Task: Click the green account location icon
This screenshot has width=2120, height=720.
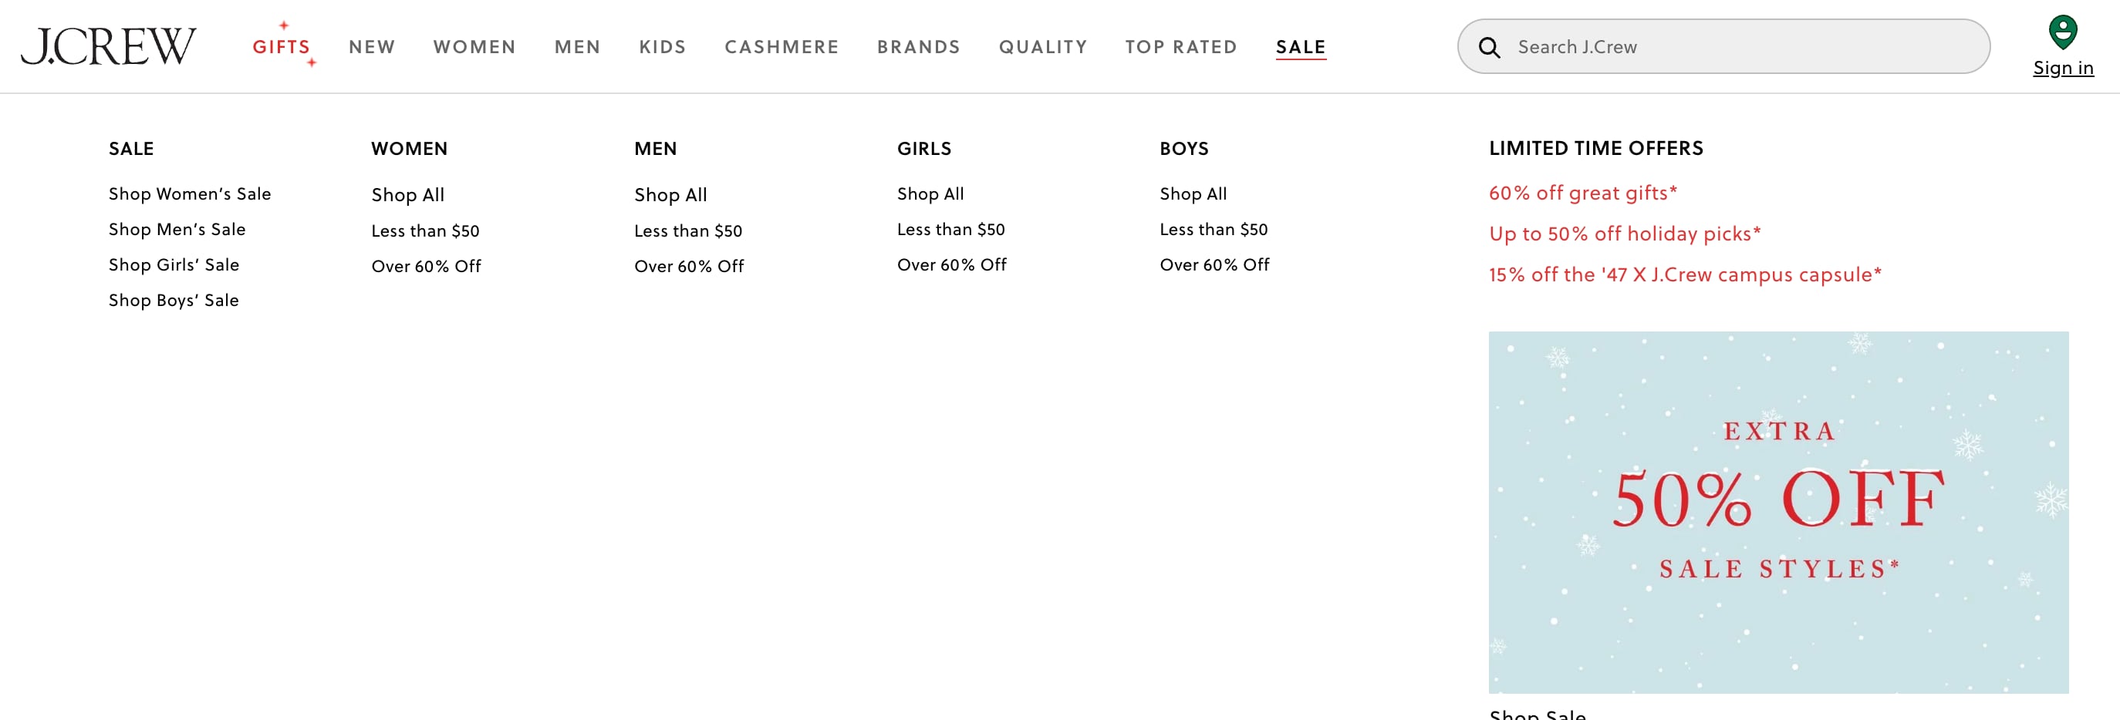Action: tap(2061, 32)
